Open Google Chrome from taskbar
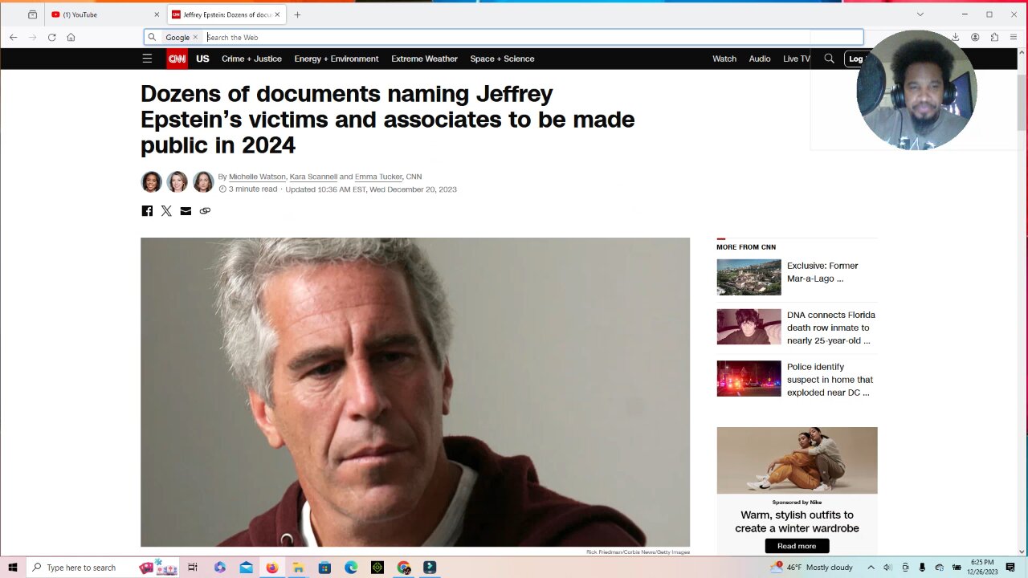 coord(404,568)
